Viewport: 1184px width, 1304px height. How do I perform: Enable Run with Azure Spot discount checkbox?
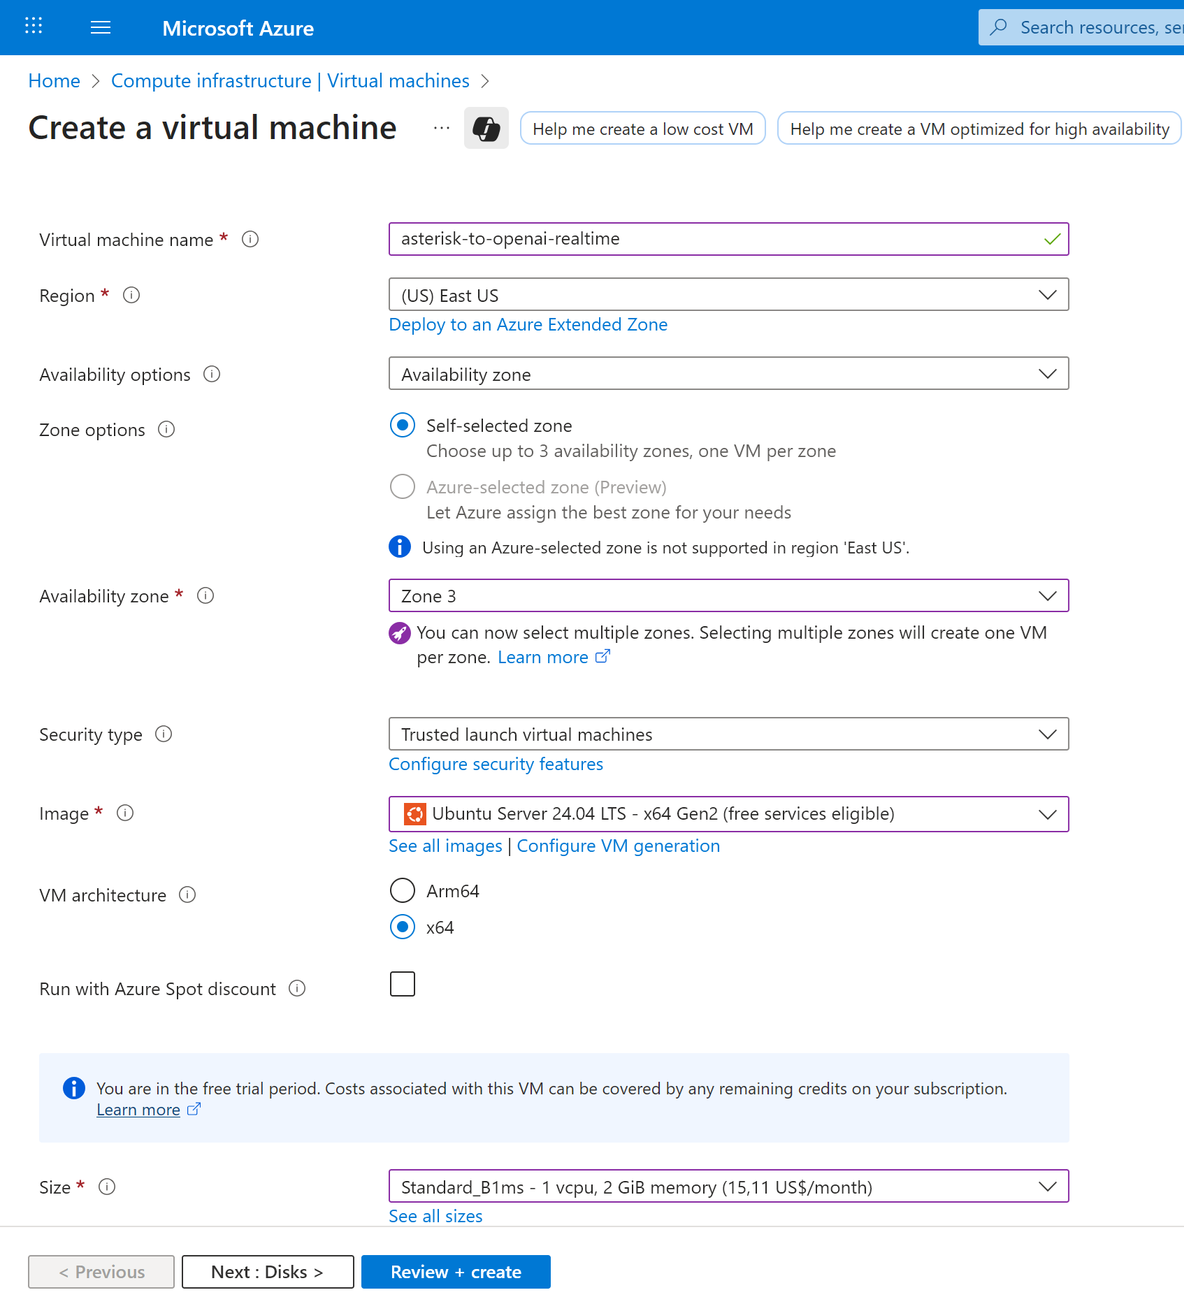(x=403, y=985)
